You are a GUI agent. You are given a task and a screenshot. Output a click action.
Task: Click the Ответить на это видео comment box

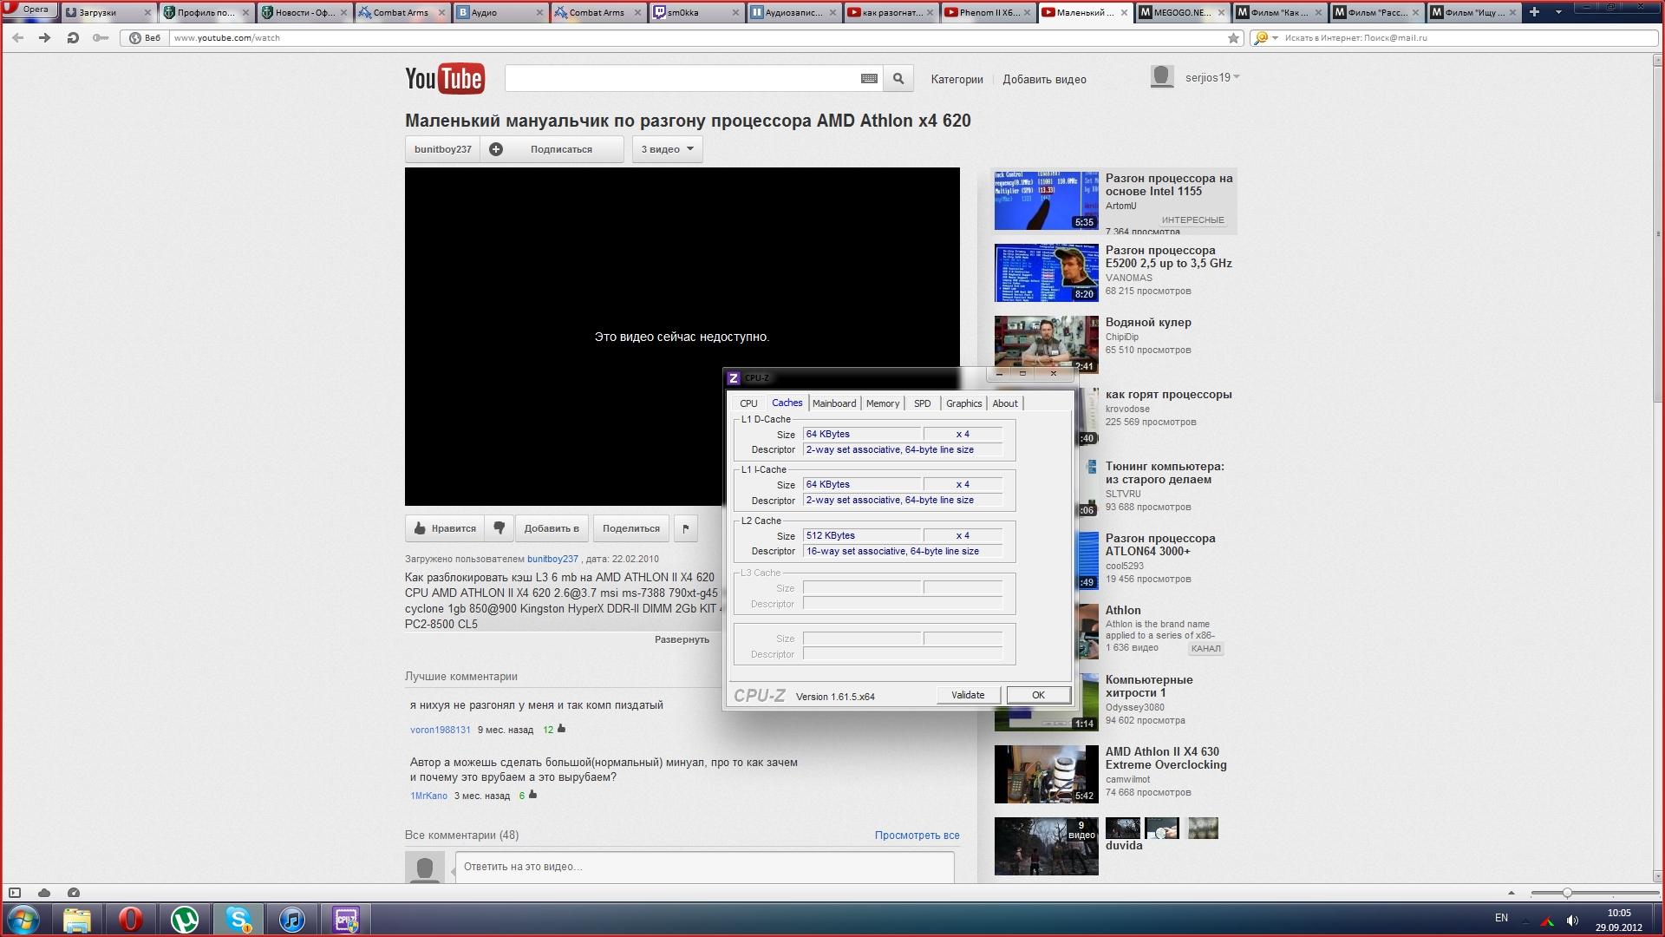pyautogui.click(x=704, y=867)
